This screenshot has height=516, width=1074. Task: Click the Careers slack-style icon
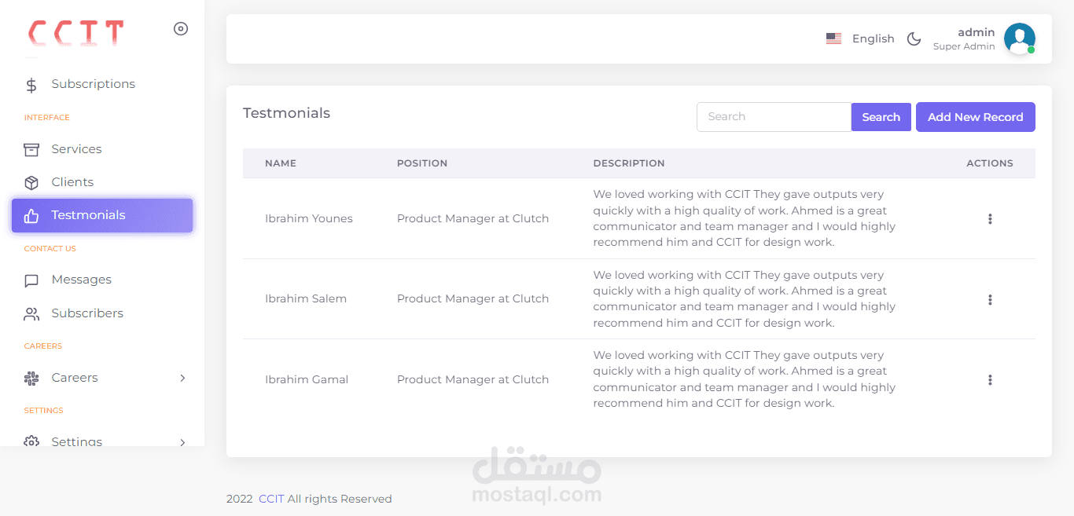[x=31, y=379]
